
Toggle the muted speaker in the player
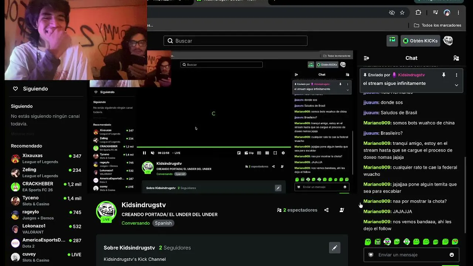[152, 153]
